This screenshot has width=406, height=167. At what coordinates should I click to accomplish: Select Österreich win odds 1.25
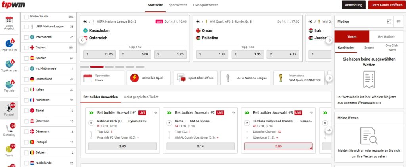170,54
